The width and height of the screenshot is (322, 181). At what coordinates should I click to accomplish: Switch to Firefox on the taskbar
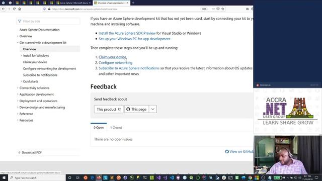(99, 177)
